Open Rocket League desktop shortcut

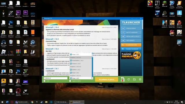click(172, 5)
